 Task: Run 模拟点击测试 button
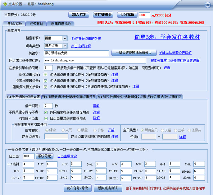click(108, 188)
